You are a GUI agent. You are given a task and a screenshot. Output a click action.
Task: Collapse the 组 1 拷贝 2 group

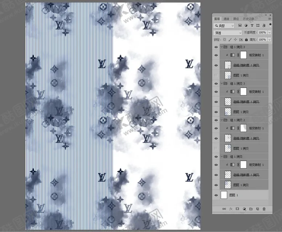pos(222,120)
